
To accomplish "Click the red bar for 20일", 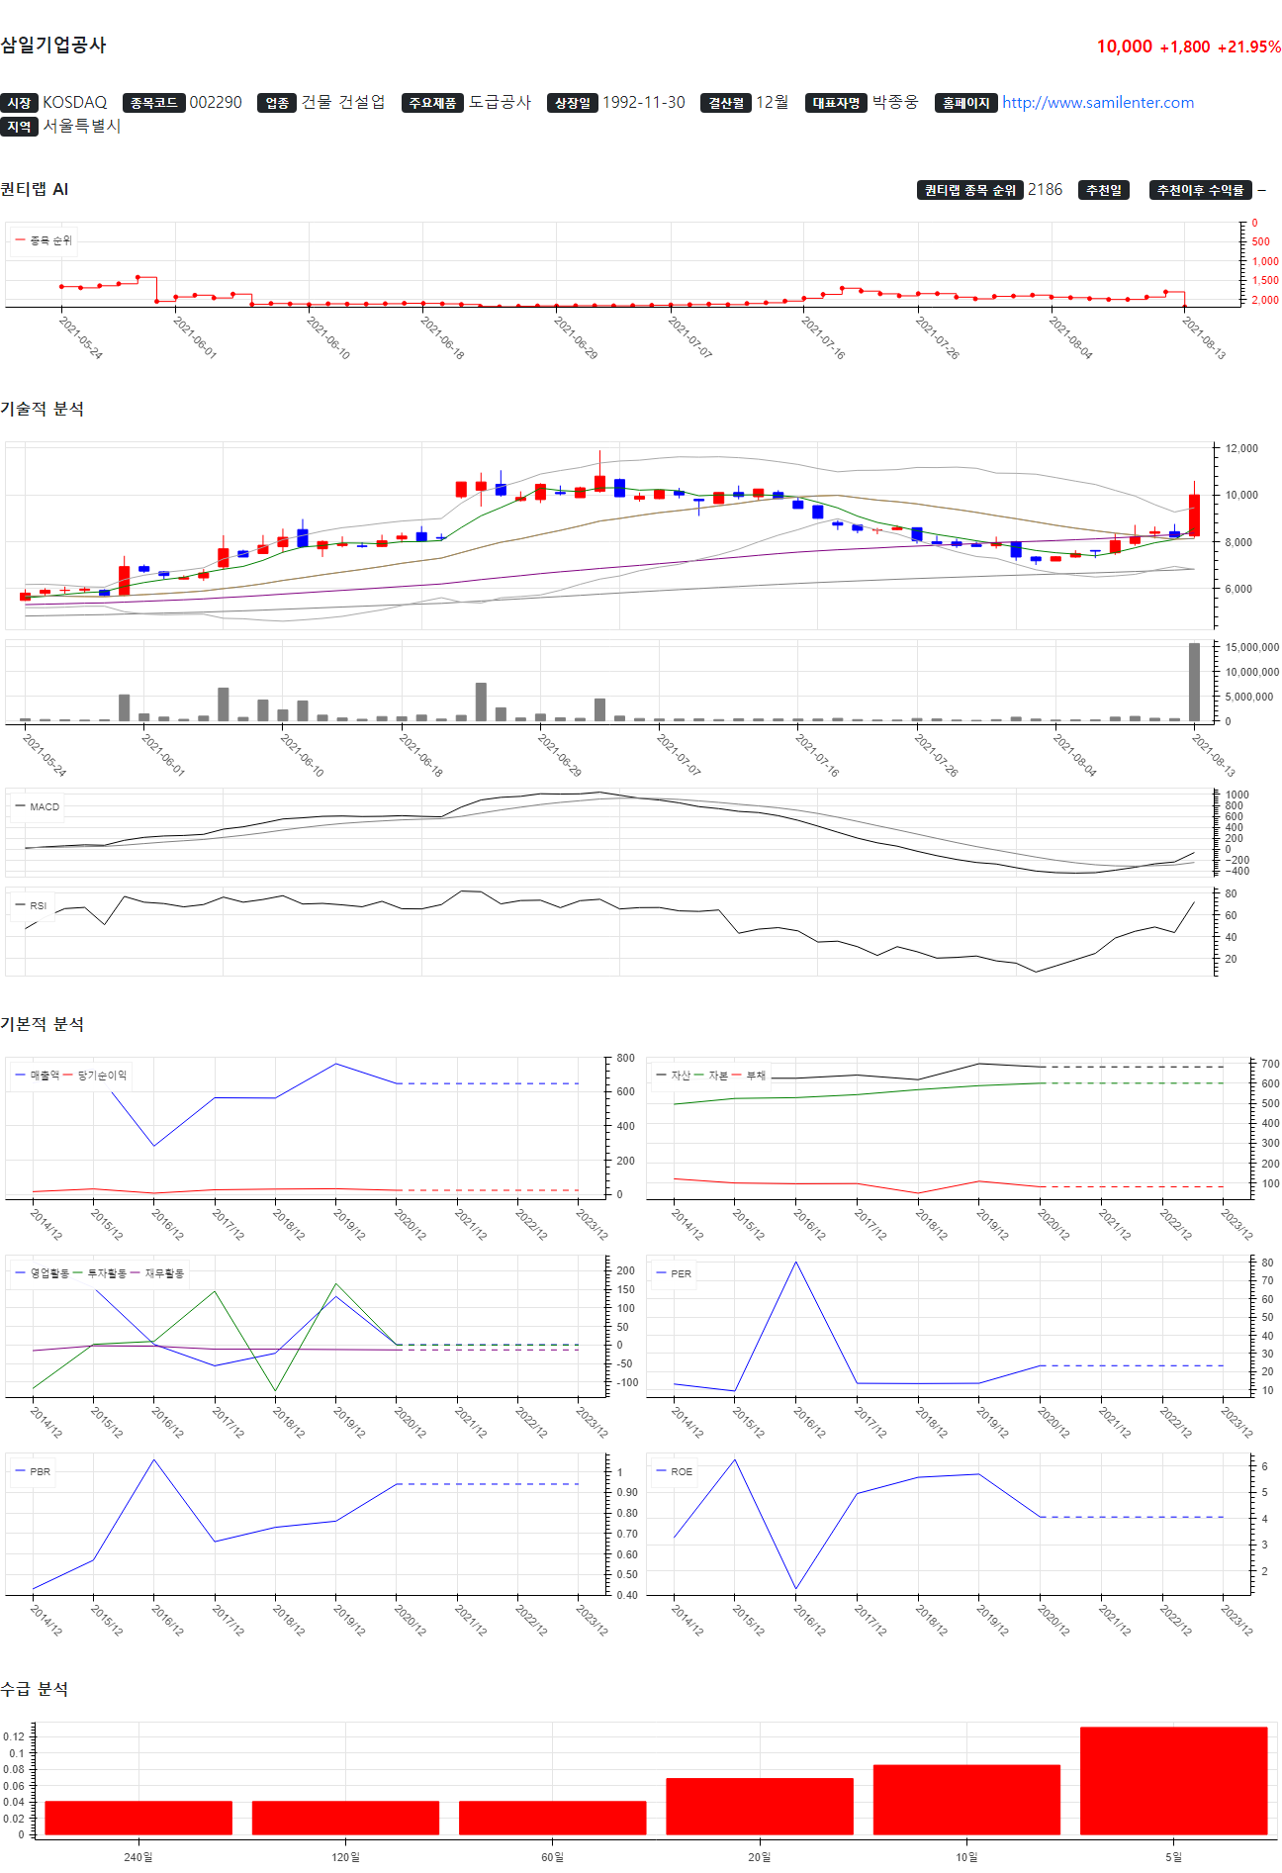I will [x=760, y=1807].
